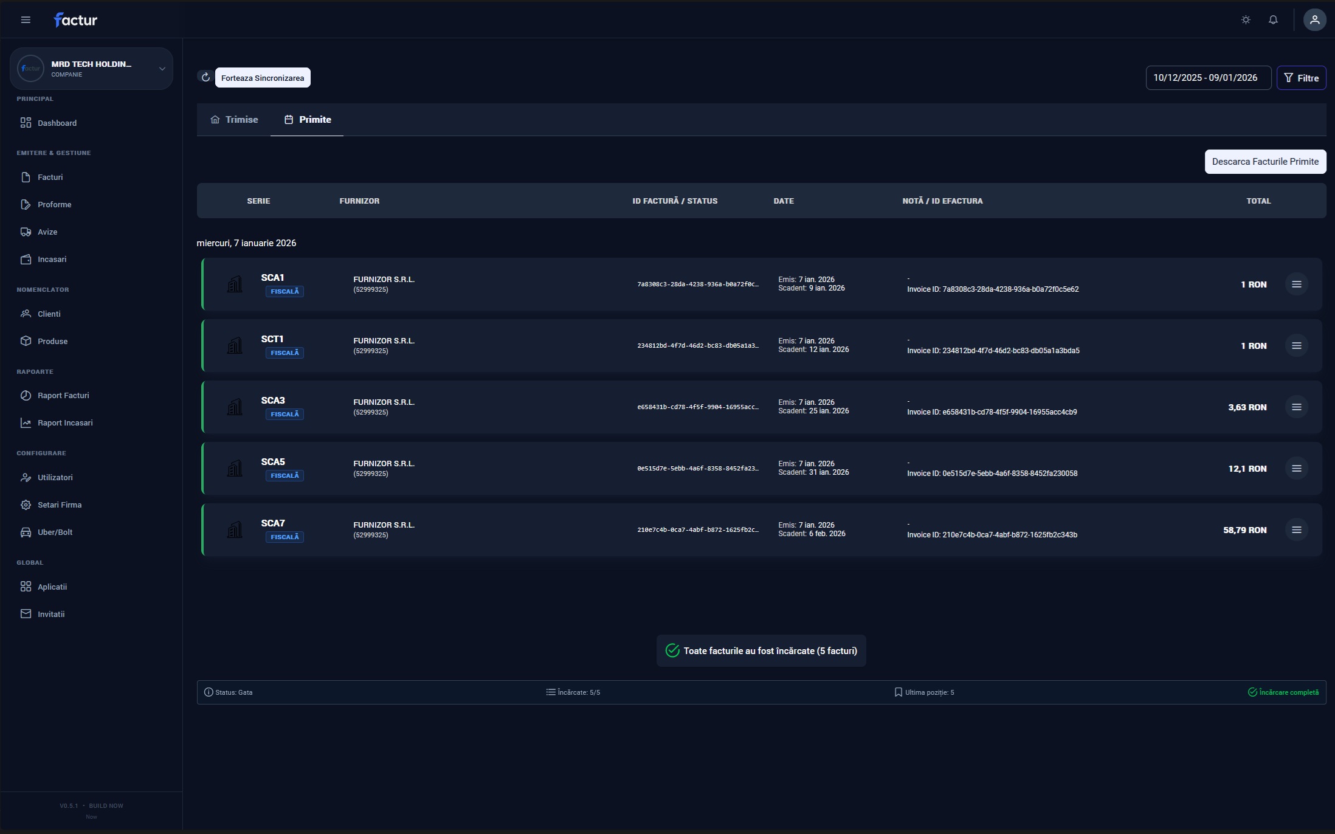Open notifications bell icon
This screenshot has height=834, width=1335.
1273,20
